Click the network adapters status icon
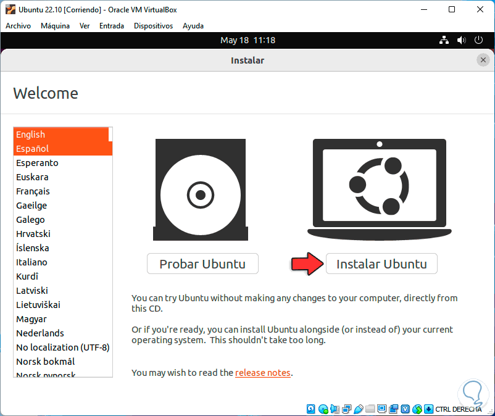The height and width of the screenshot is (416, 495). tap(346, 409)
